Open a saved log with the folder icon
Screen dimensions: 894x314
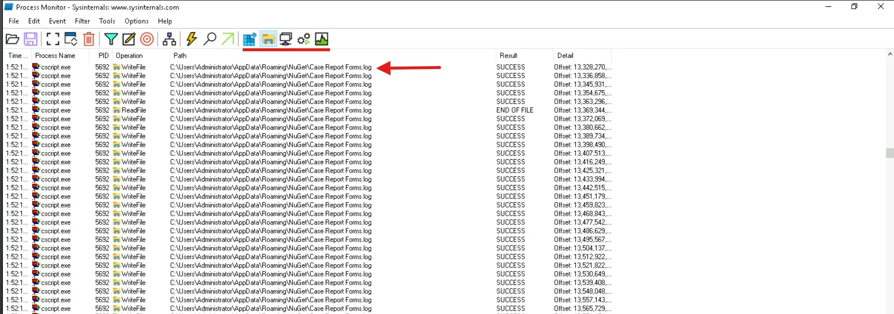pyautogui.click(x=12, y=39)
